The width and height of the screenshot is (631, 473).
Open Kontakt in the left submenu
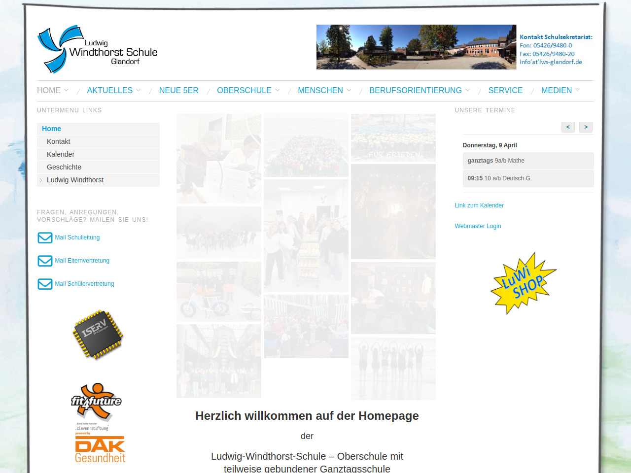(x=59, y=141)
